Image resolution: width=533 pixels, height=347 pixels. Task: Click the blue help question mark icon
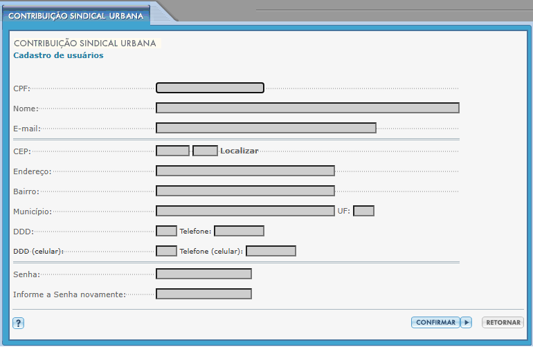pyautogui.click(x=19, y=323)
